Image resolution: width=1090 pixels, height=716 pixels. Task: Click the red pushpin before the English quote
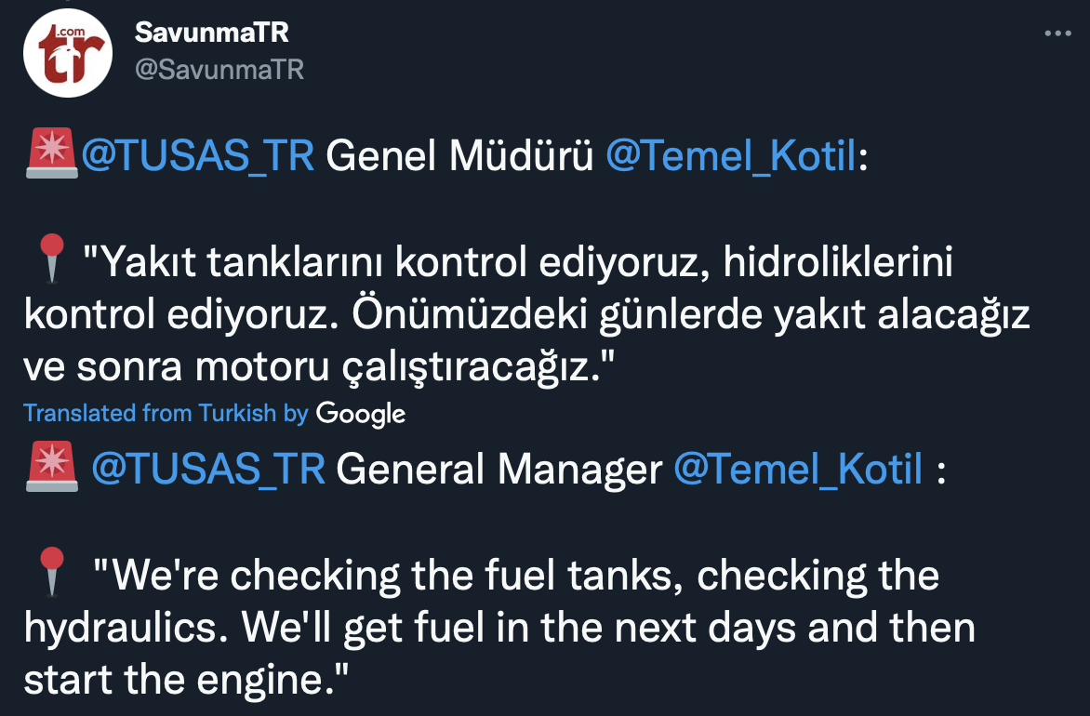point(50,570)
